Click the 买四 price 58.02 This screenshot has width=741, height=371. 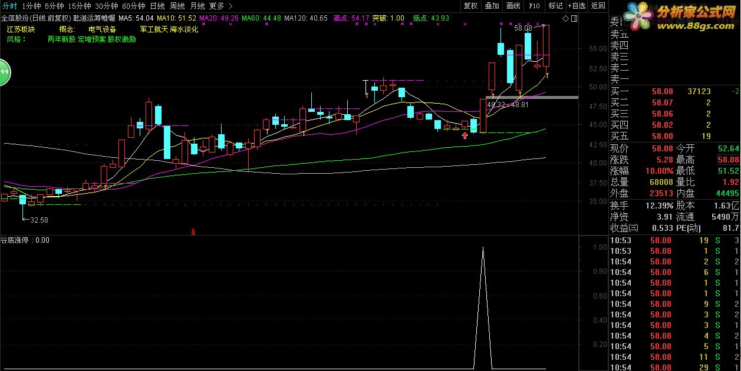pyautogui.click(x=662, y=125)
